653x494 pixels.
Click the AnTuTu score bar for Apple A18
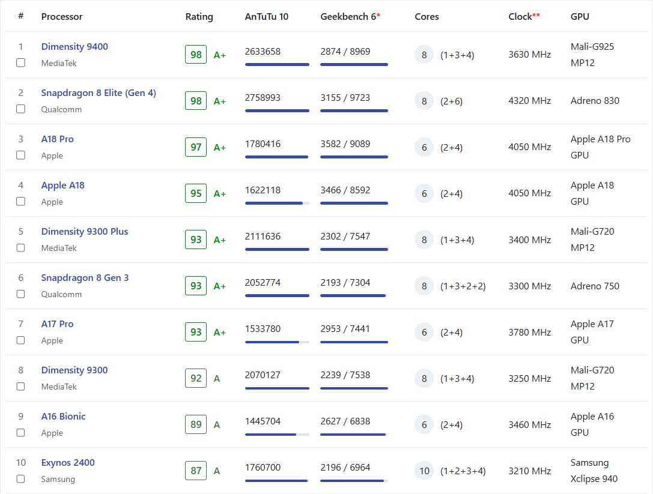277,203
